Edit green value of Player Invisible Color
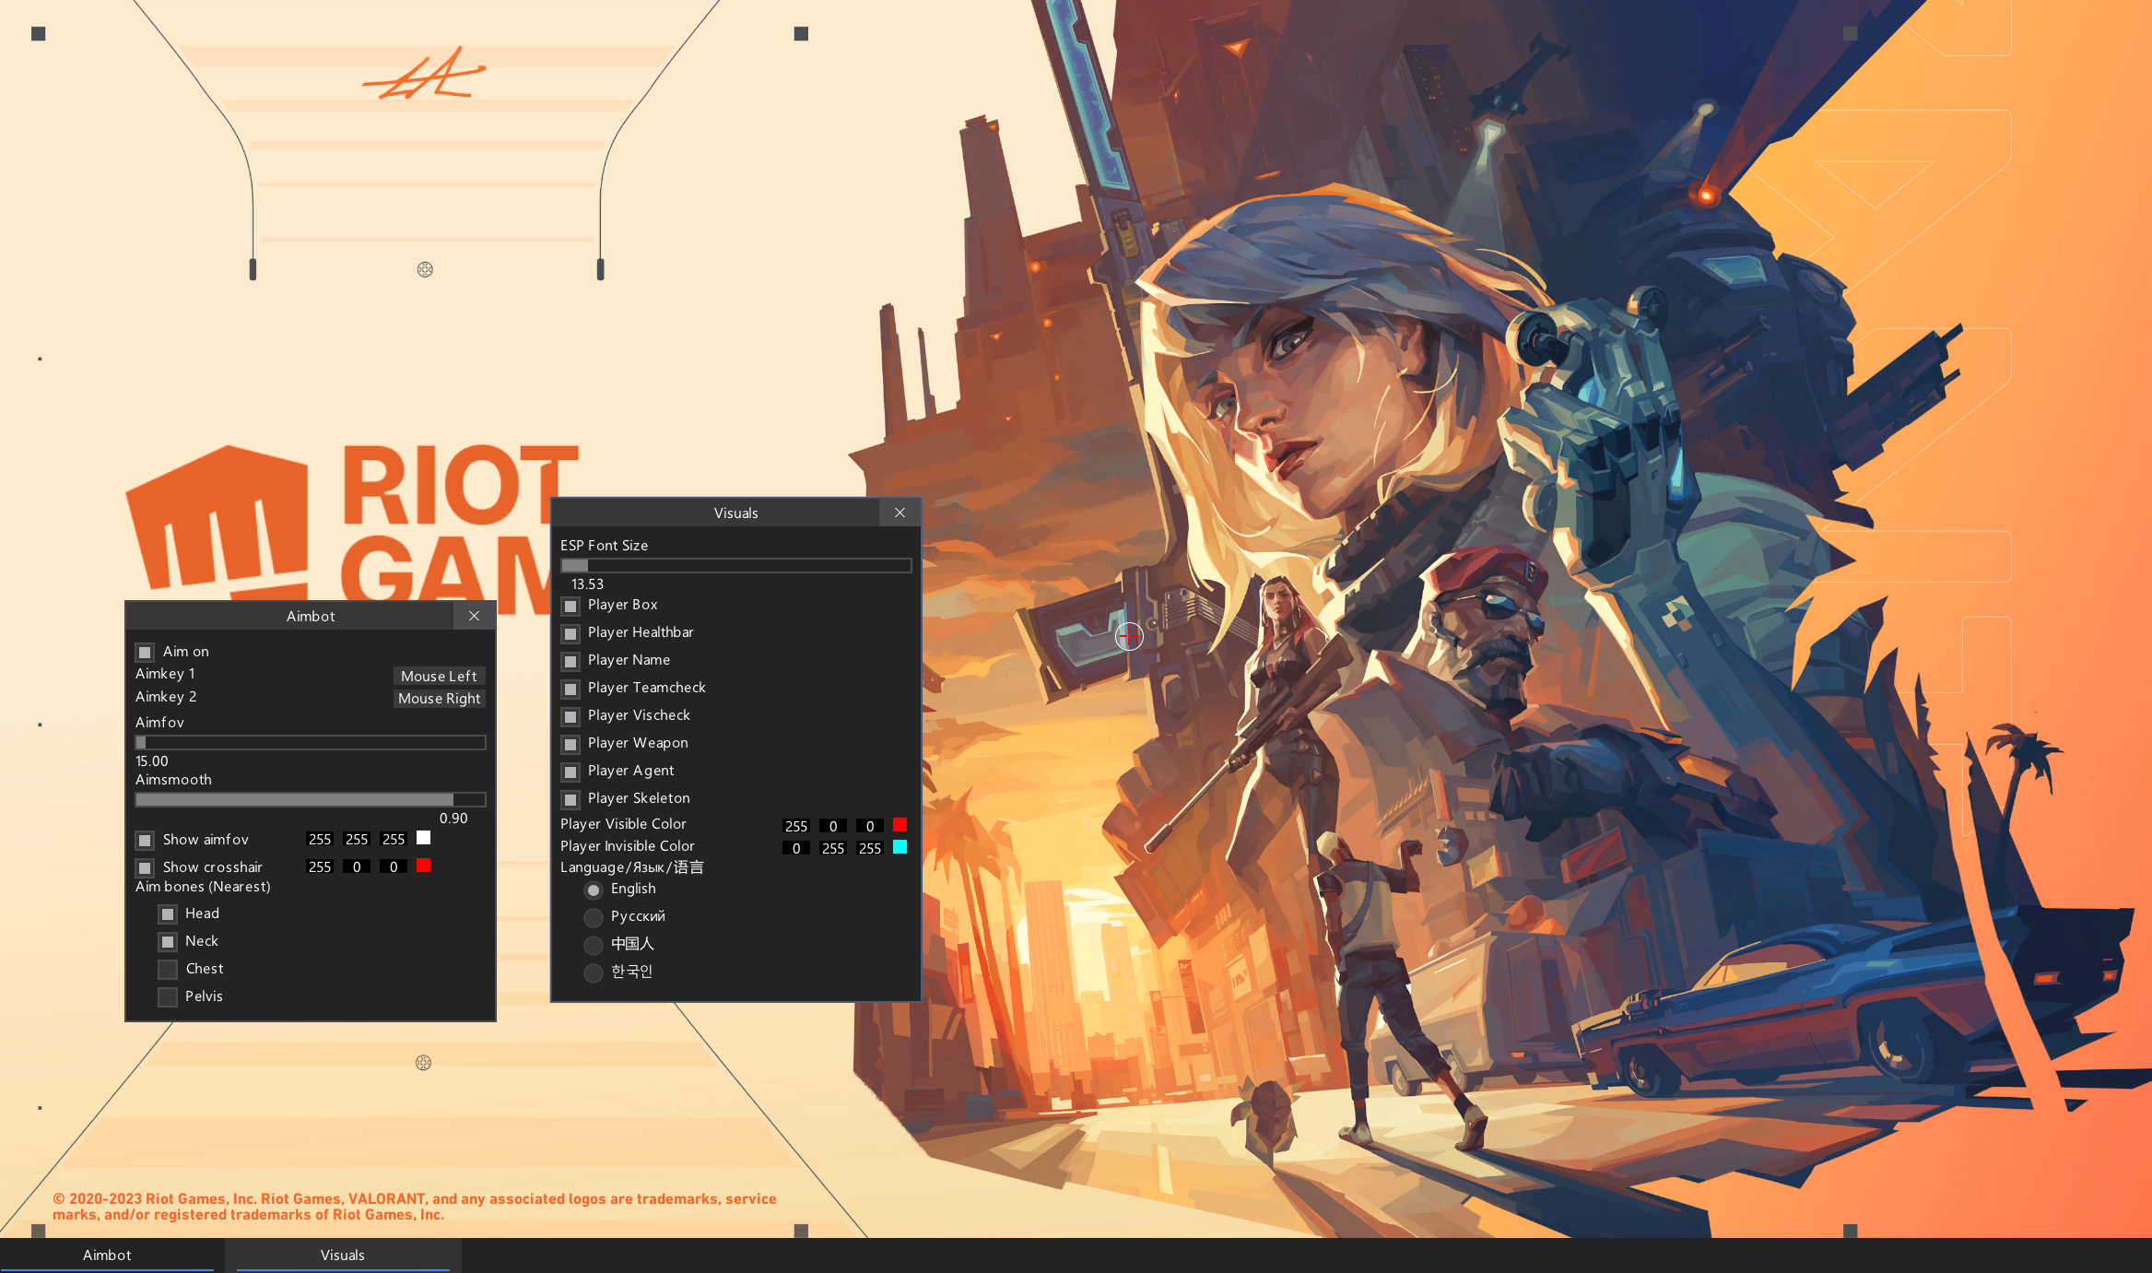This screenshot has height=1273, width=2152. coord(833,848)
